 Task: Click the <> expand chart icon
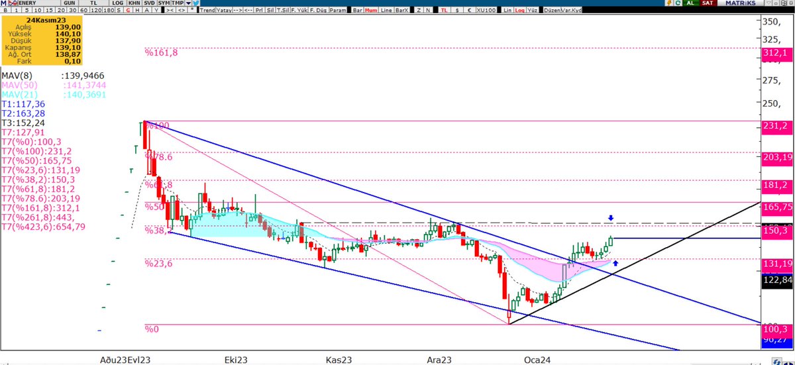point(182,11)
